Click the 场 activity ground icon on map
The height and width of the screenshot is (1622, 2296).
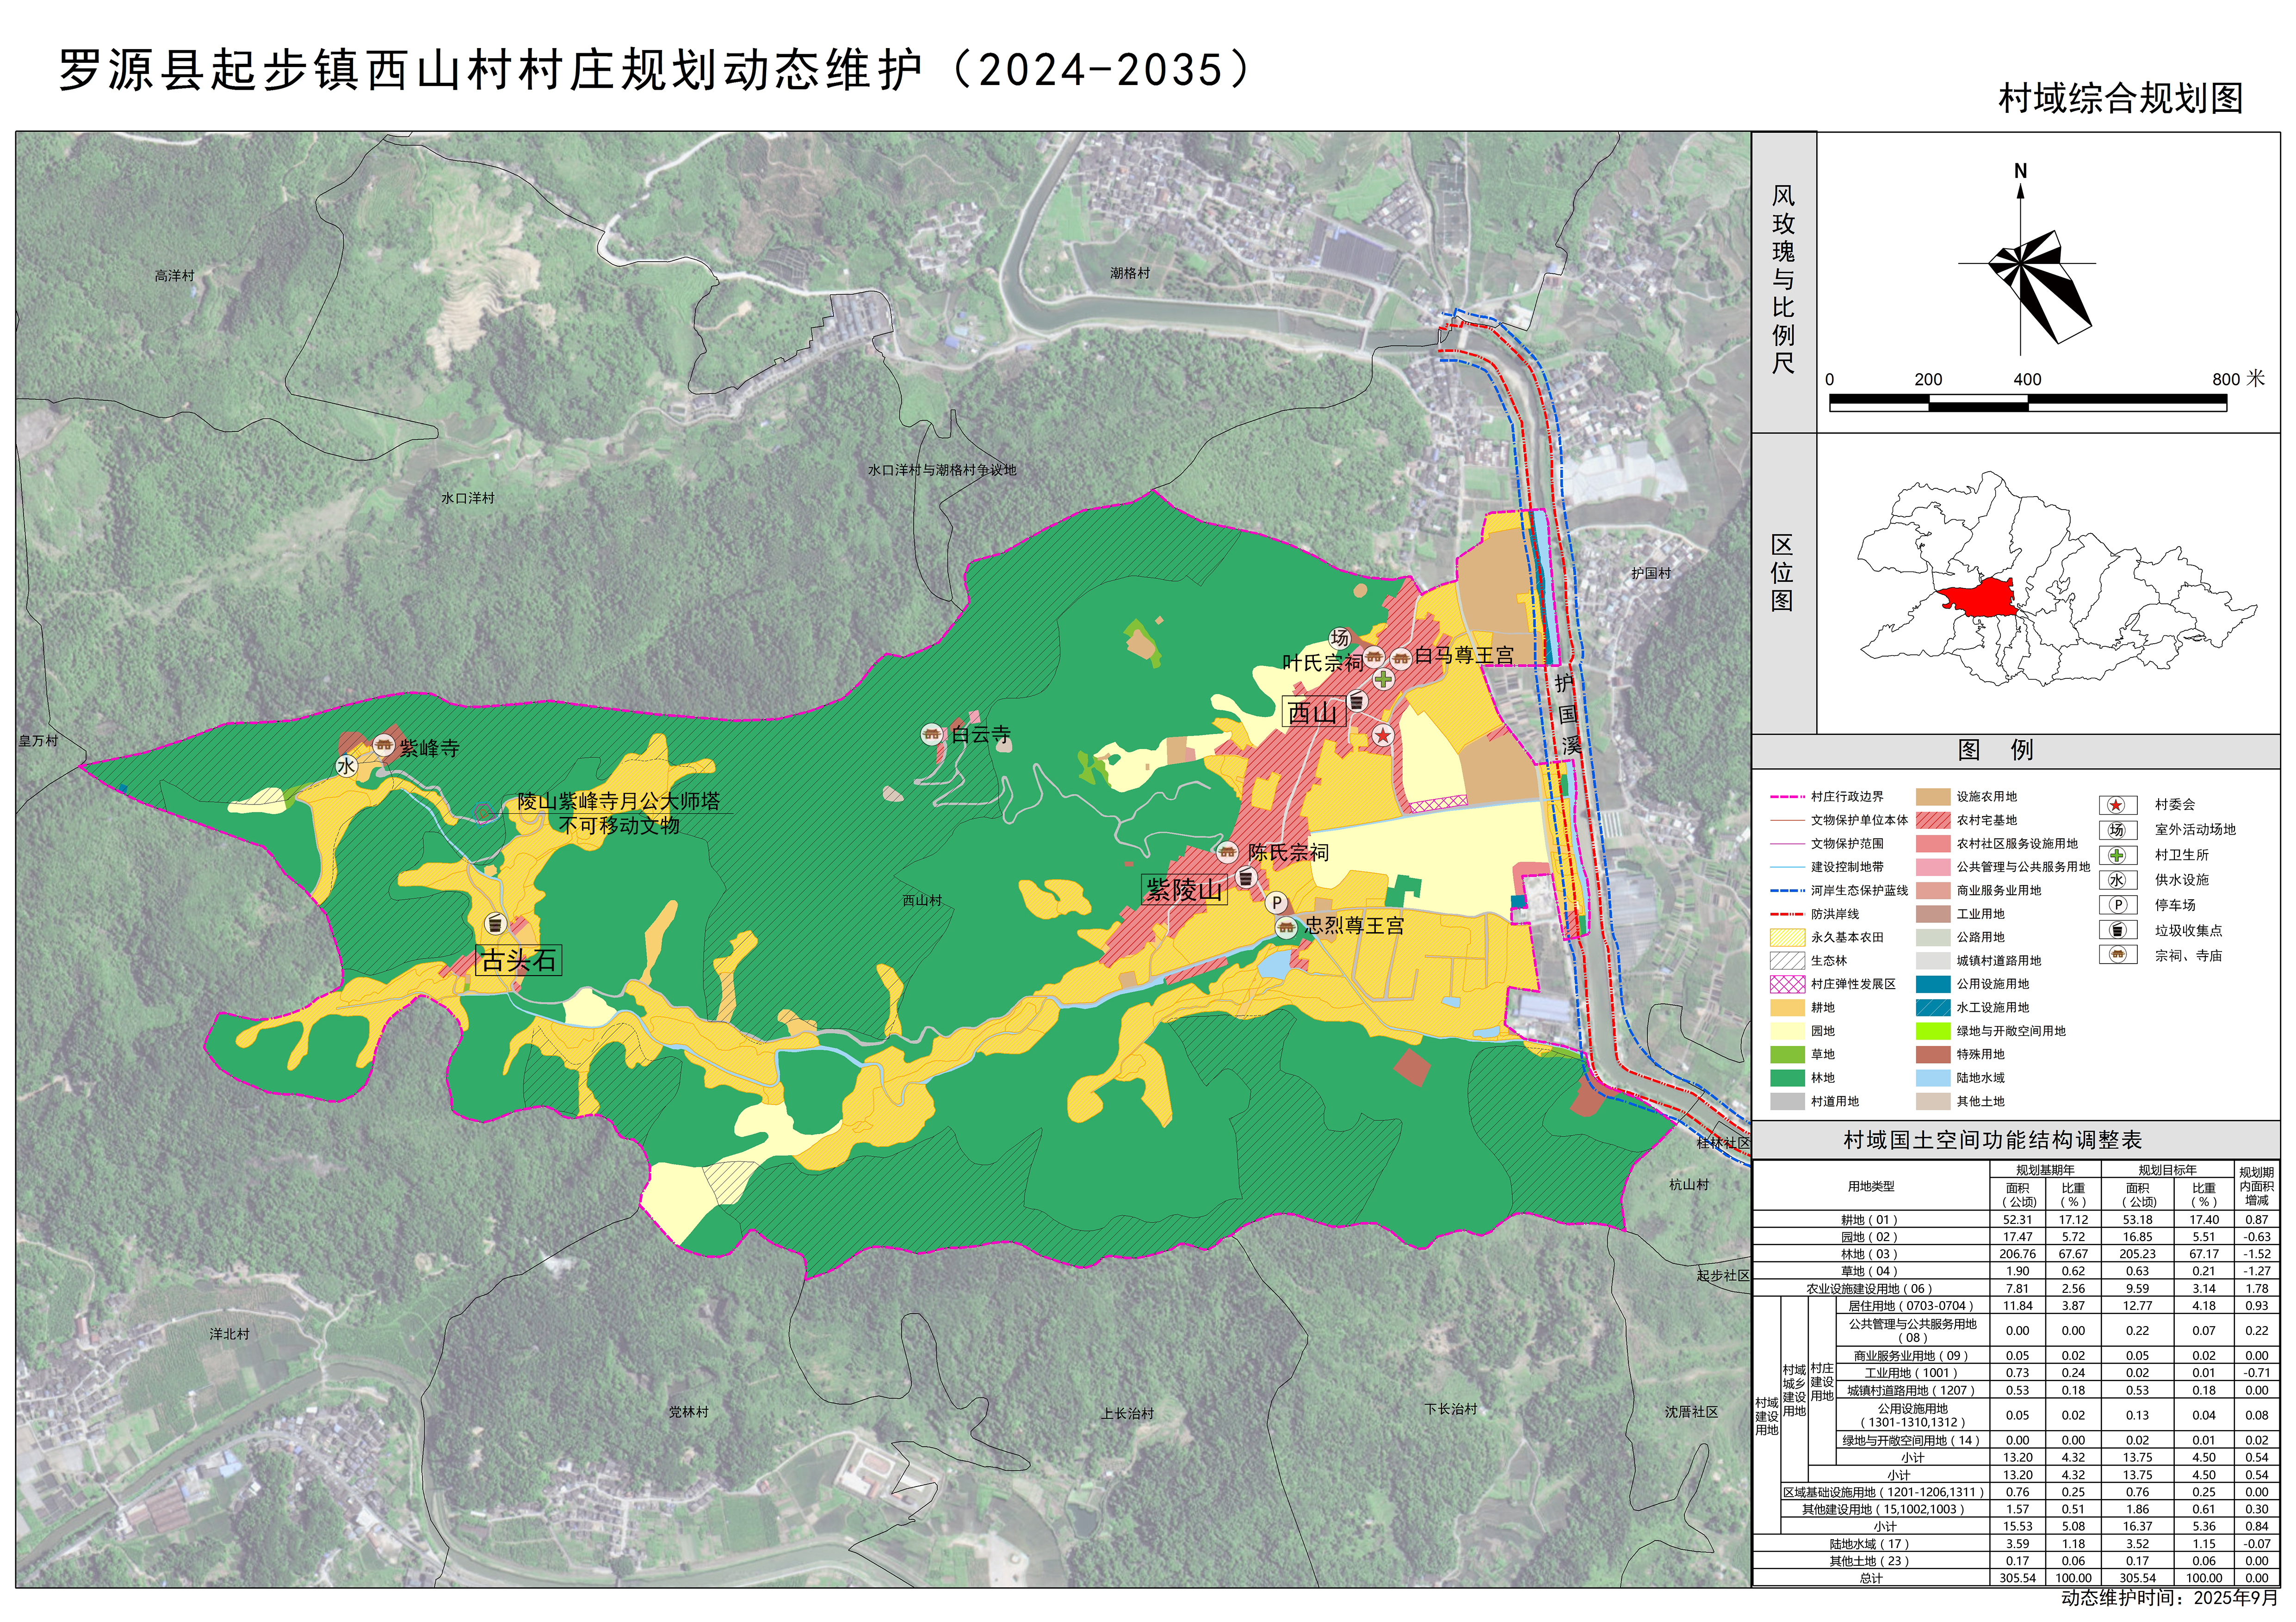pyautogui.click(x=1340, y=638)
